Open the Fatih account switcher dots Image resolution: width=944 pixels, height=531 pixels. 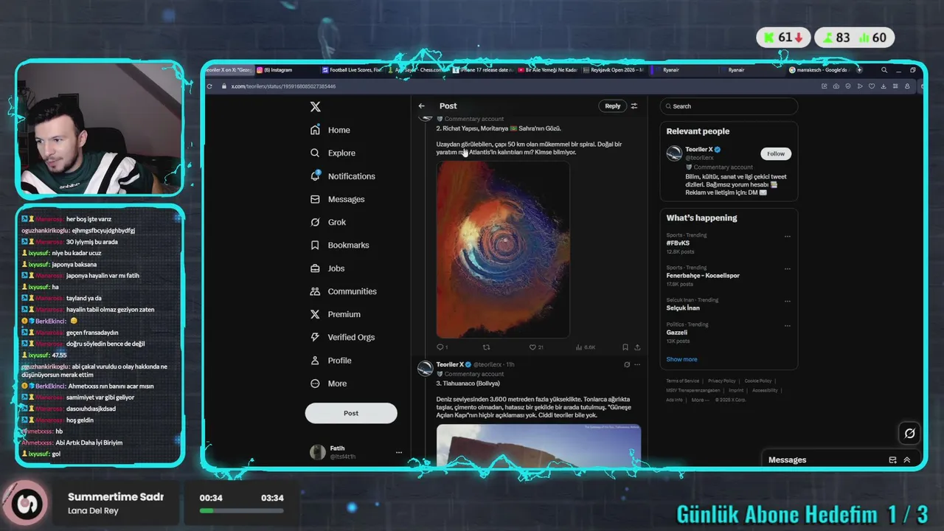click(399, 452)
